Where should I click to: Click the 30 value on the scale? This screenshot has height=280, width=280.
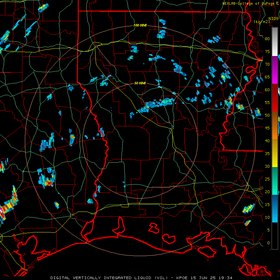pyautogui.click(x=267, y=166)
